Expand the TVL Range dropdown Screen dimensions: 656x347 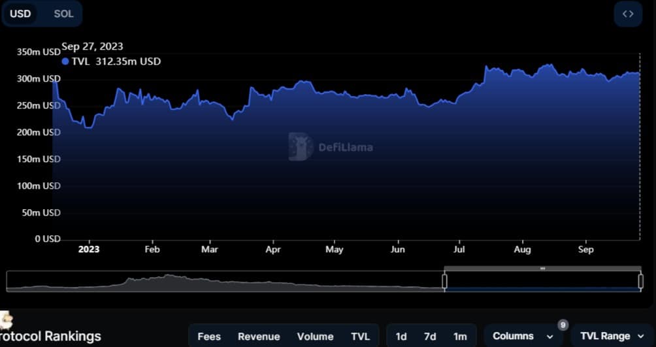(x=612, y=337)
